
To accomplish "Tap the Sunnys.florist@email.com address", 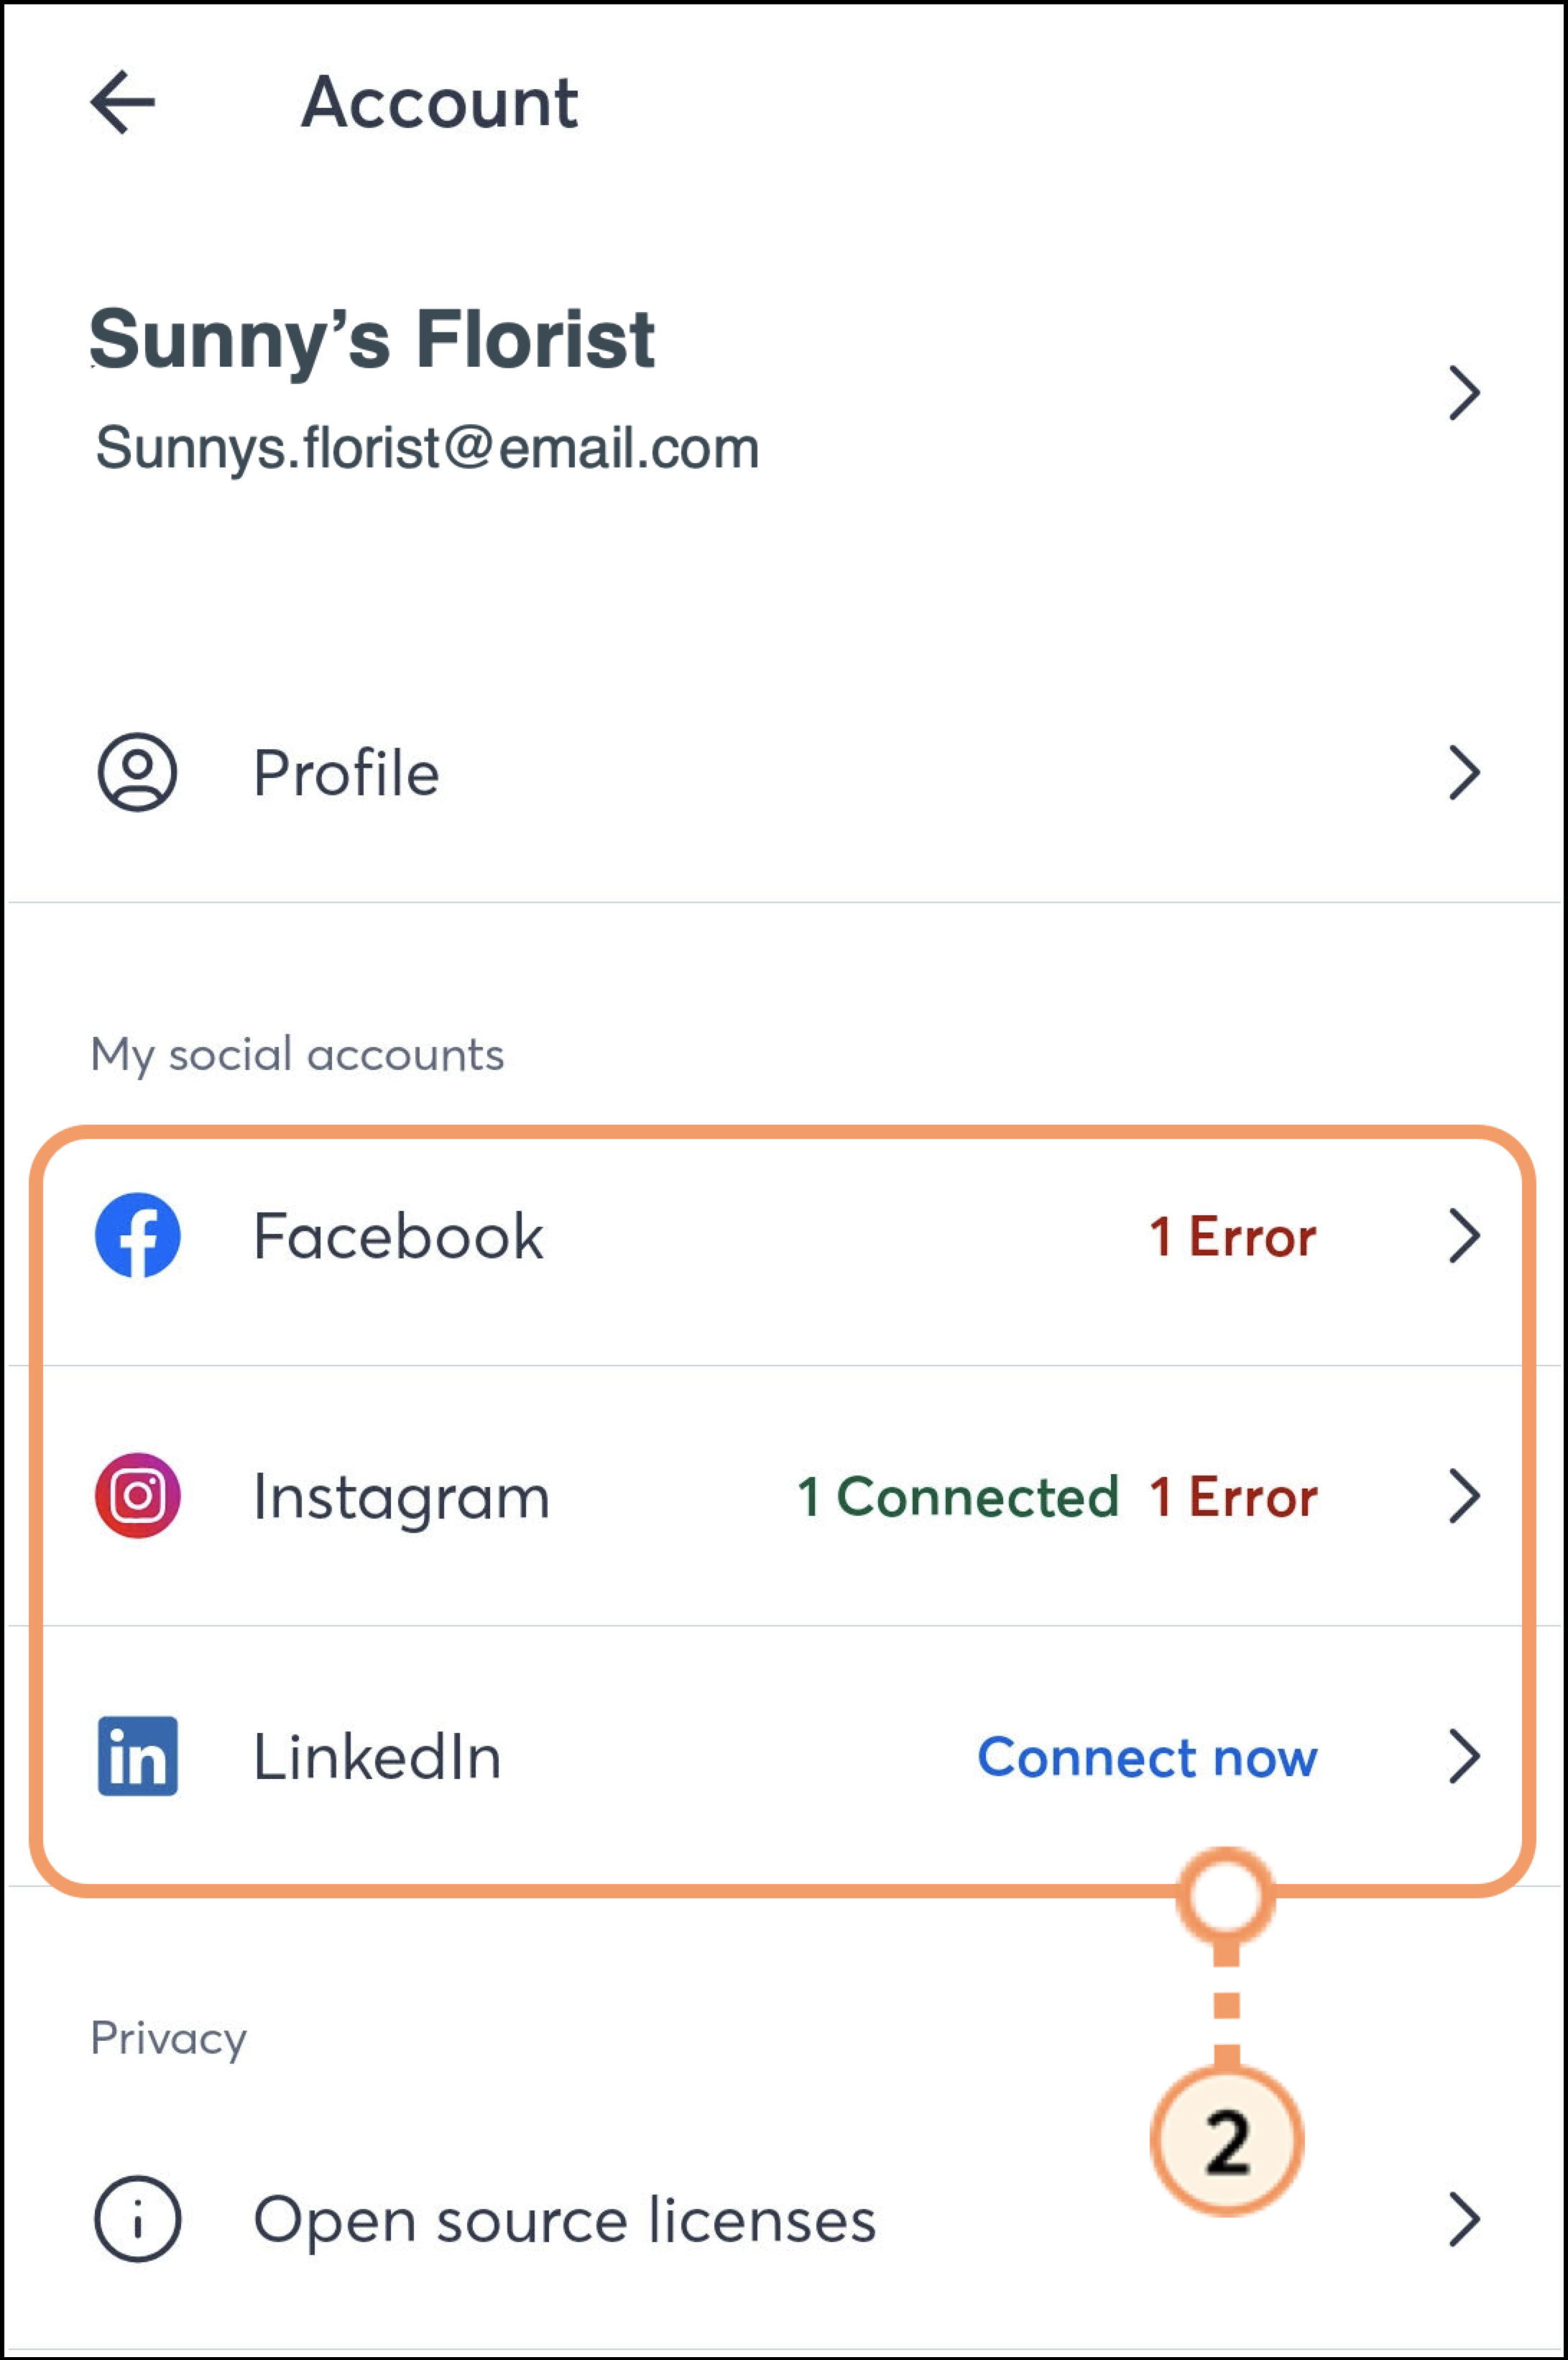I will click(427, 447).
